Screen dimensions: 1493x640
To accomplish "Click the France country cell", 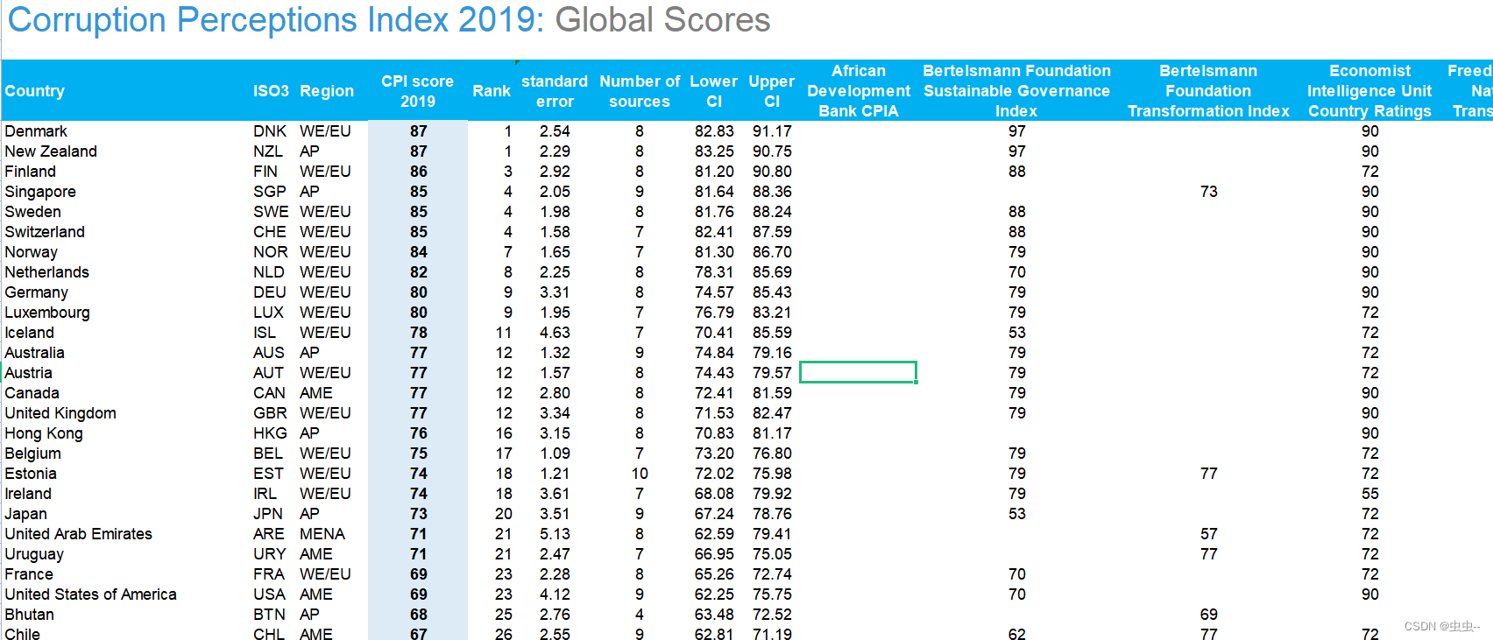I will 29,574.
